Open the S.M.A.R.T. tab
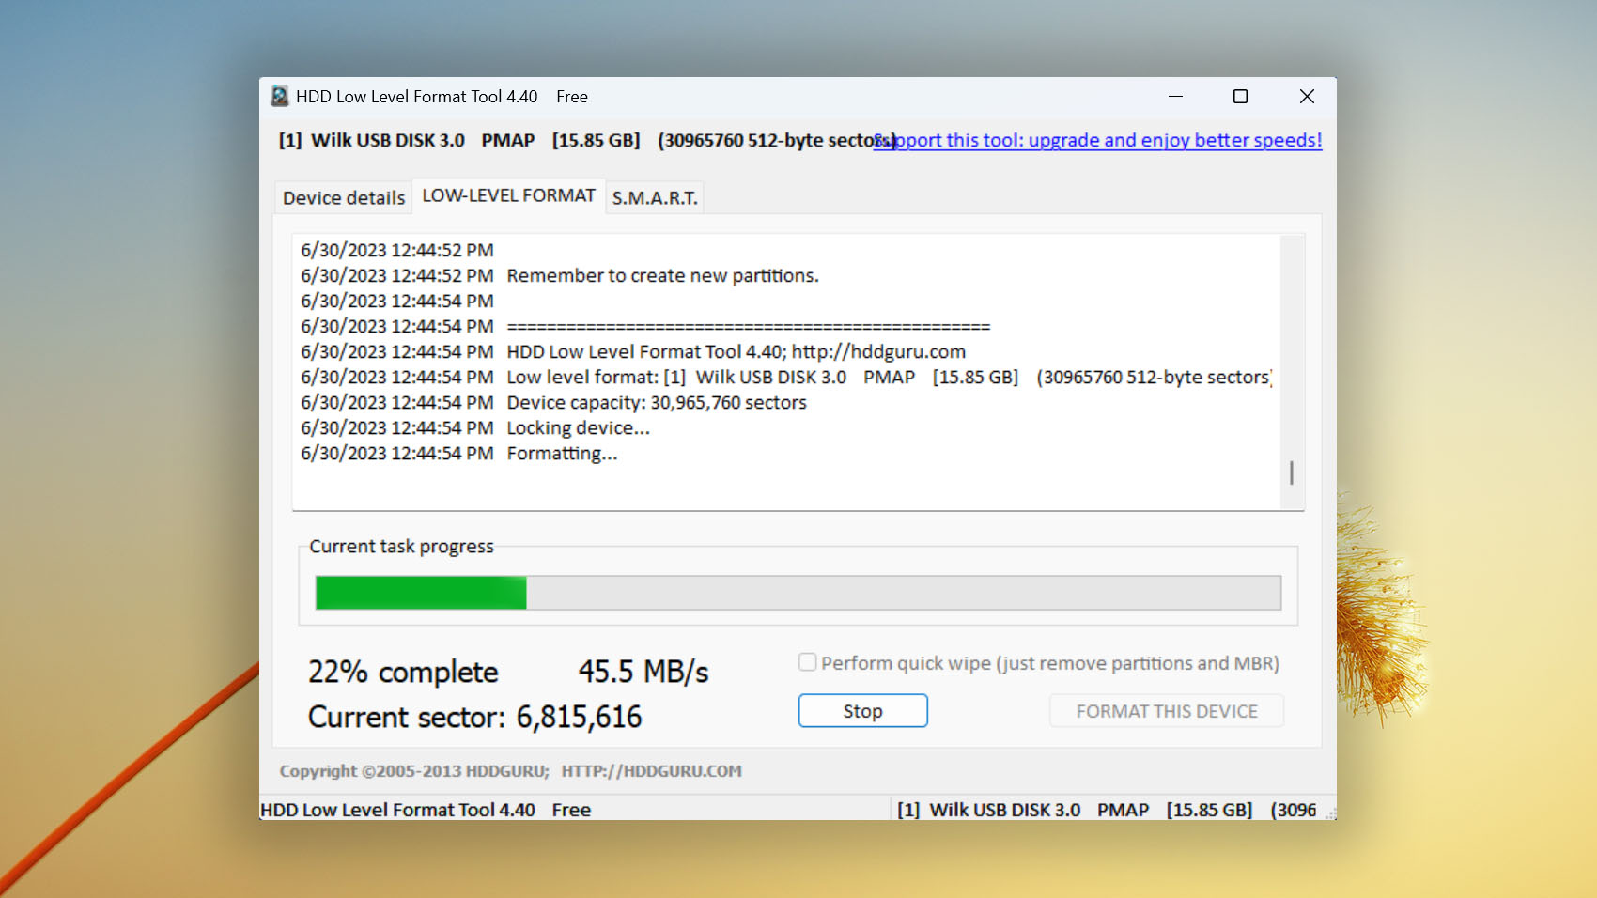The image size is (1597, 898). coord(655,197)
